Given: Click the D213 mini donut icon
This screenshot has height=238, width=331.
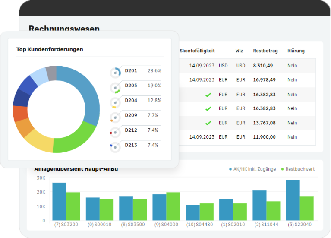Looking at the screenshot, I should (115, 147).
